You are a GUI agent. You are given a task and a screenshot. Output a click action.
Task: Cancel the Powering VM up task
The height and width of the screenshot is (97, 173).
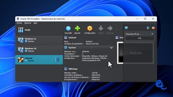point(152,34)
